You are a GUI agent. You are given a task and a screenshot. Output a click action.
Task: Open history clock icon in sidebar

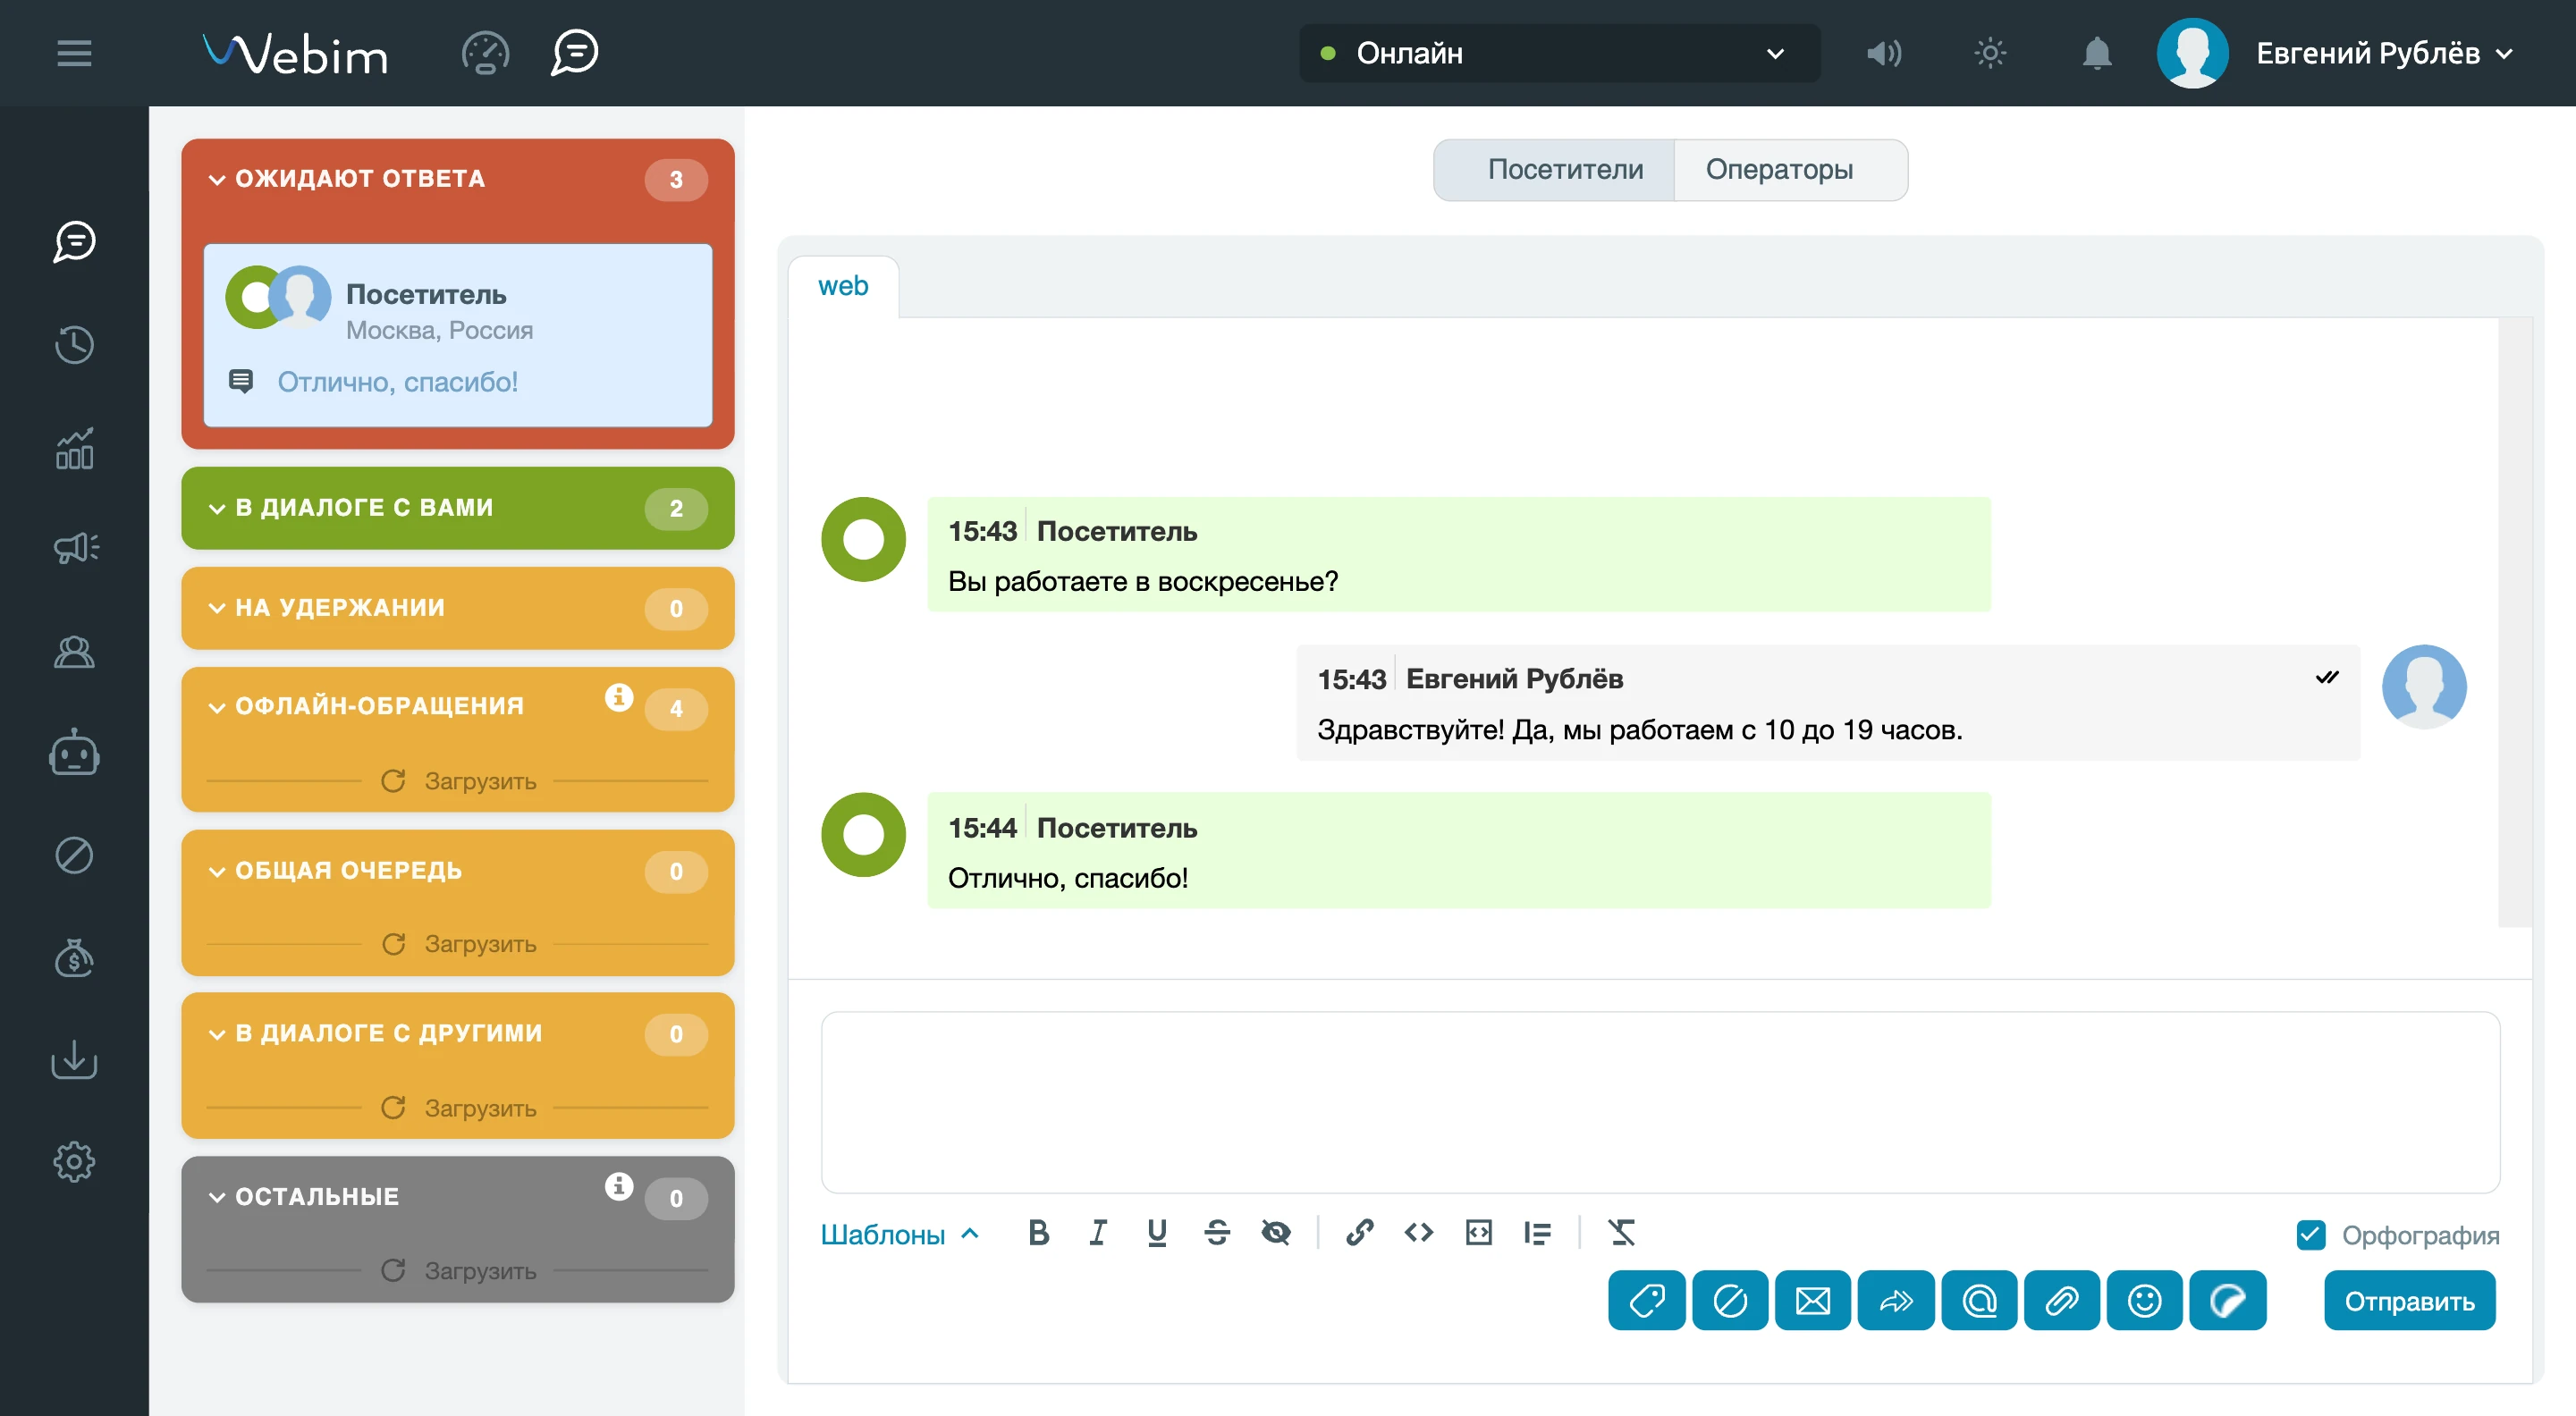(74, 345)
